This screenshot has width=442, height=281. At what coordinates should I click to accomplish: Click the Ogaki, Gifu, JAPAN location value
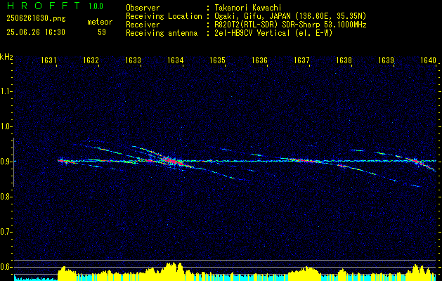tap(290, 16)
